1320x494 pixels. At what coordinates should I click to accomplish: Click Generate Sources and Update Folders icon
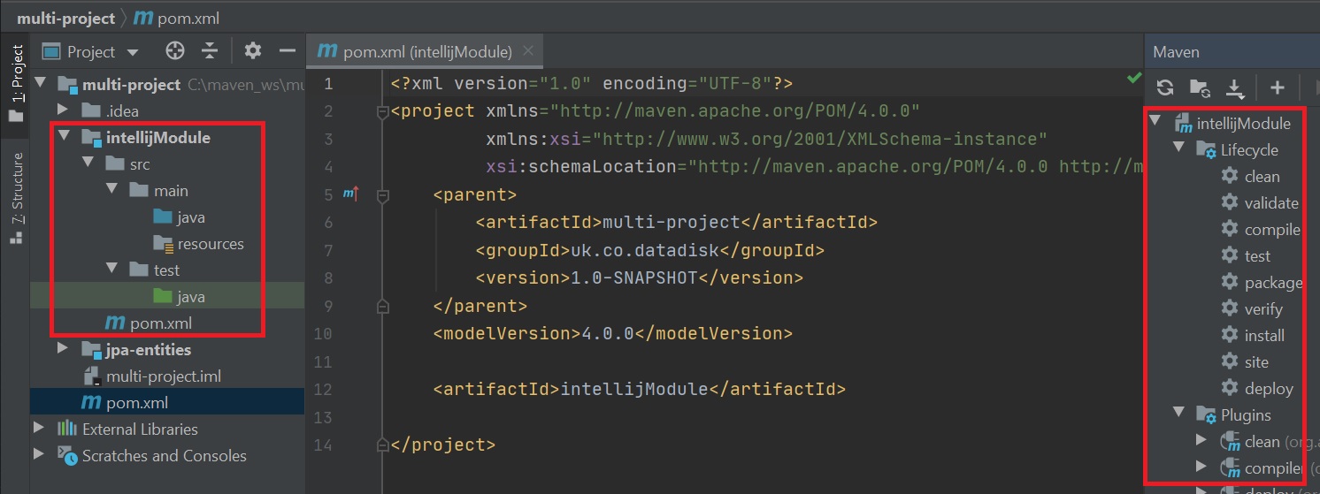pos(1200,87)
